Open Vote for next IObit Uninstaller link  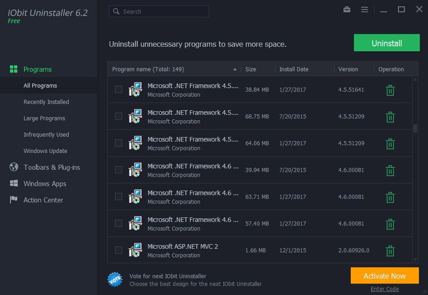[x=168, y=276]
